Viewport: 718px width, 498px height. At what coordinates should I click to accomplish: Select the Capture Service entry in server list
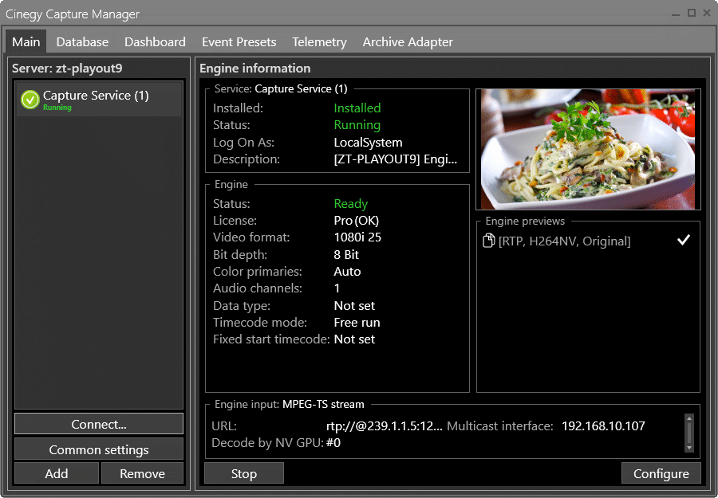point(96,99)
